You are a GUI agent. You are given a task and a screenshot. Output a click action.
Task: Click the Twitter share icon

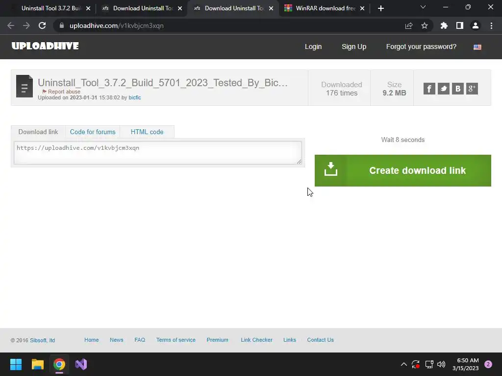click(x=443, y=89)
